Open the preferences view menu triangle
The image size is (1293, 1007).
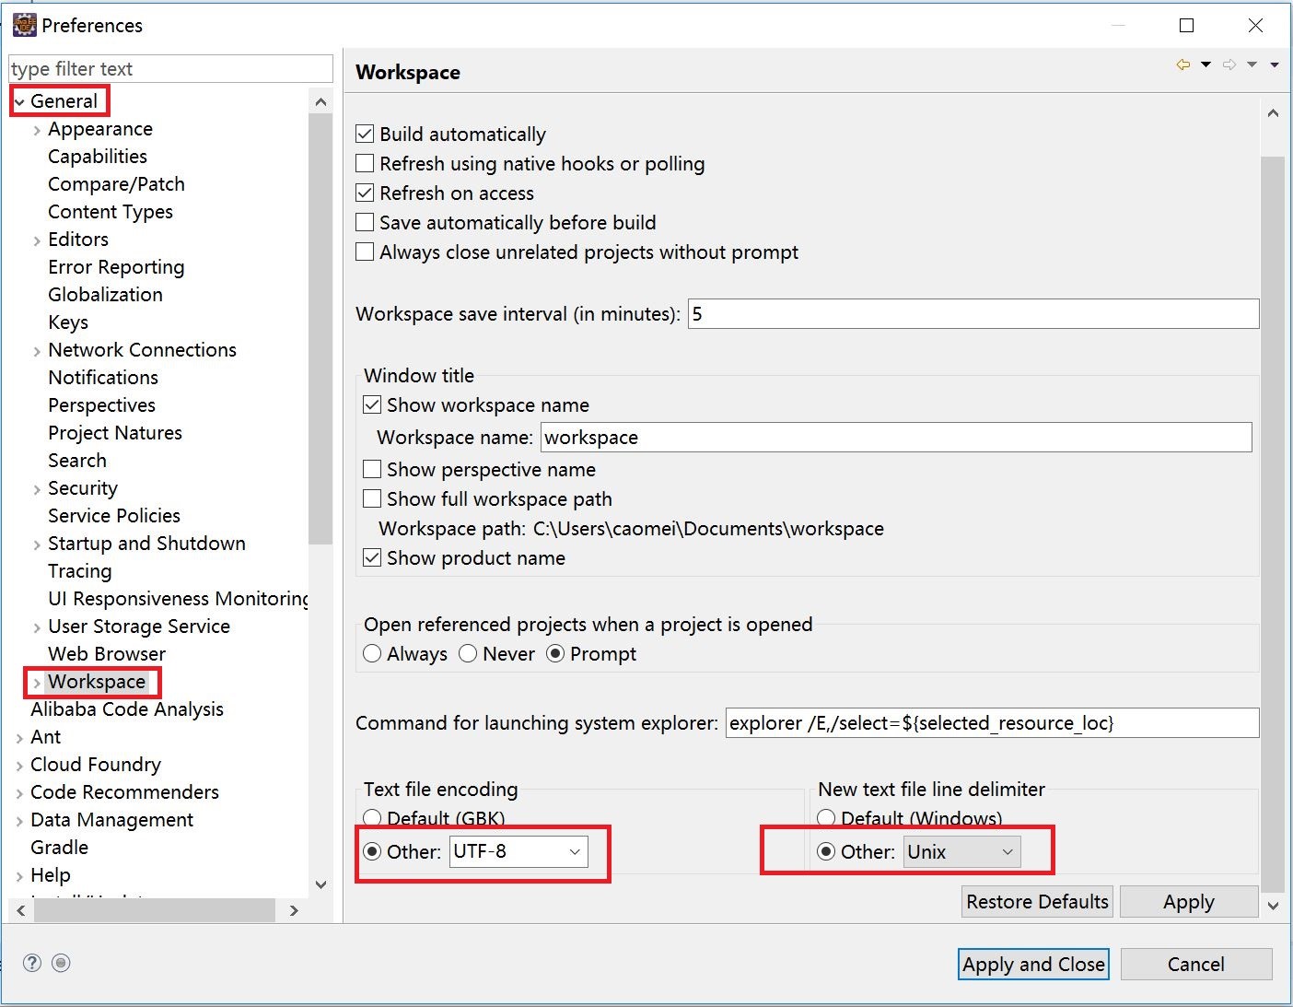1275,64
